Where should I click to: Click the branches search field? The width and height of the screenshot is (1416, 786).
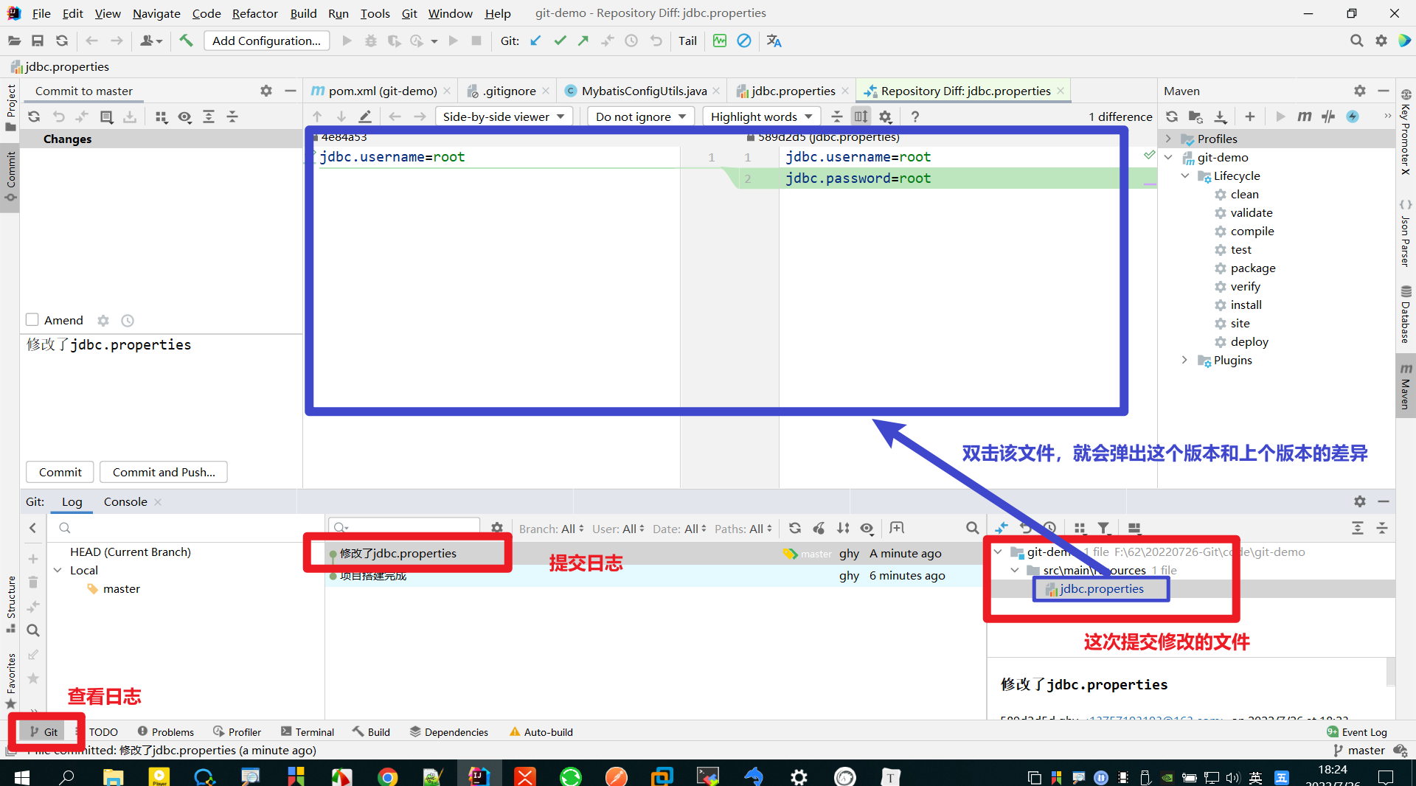pos(184,528)
